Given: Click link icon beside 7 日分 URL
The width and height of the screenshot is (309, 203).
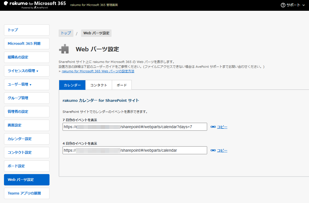Looking at the screenshot, I should (x=213, y=127).
